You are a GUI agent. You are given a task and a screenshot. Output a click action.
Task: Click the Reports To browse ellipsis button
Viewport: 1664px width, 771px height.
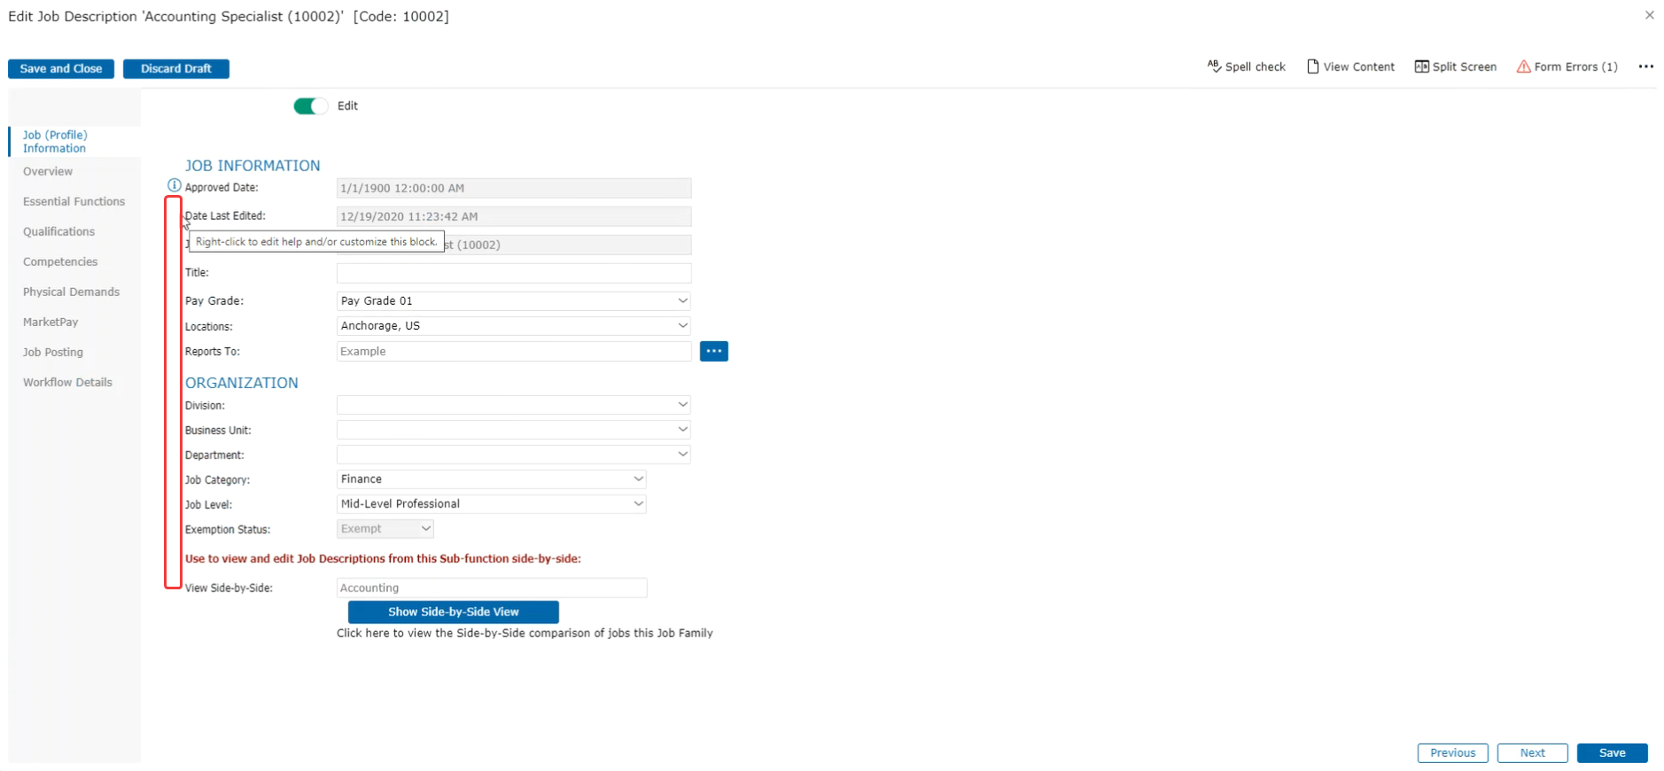click(x=713, y=351)
